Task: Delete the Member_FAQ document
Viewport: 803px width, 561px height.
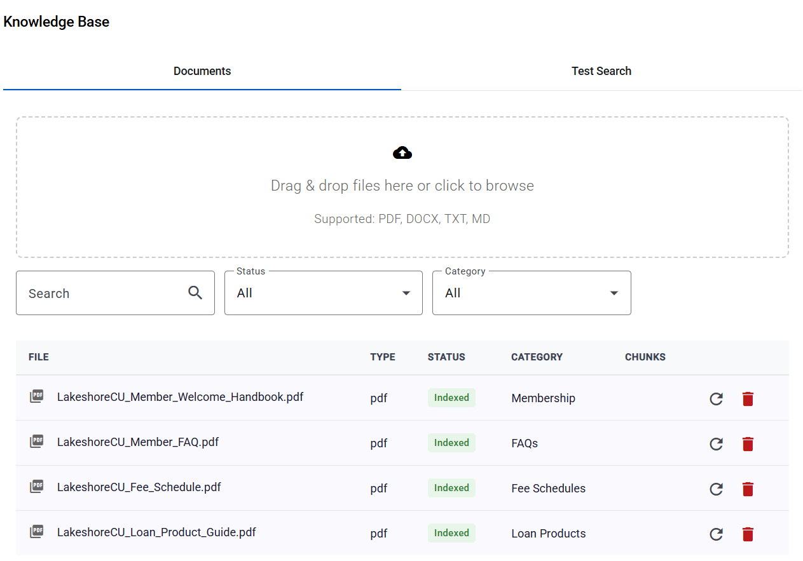Action: click(748, 444)
